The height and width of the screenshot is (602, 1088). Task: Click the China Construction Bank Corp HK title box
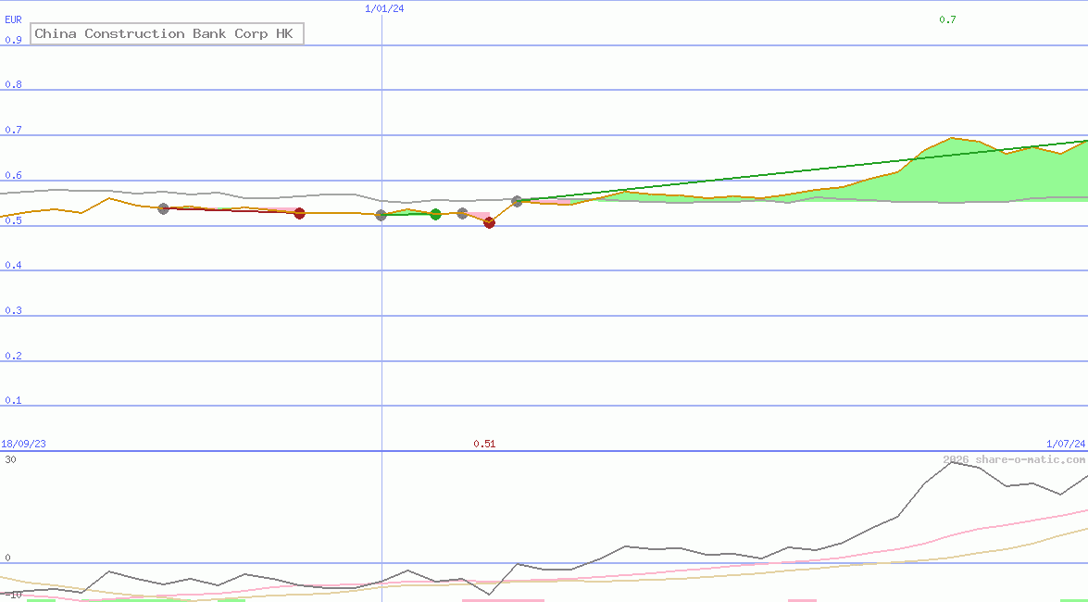click(168, 33)
